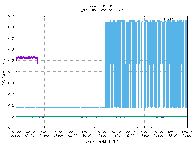Click the time label "180222 16:00"
The width and height of the screenshot is (193, 144).
click(130, 133)
